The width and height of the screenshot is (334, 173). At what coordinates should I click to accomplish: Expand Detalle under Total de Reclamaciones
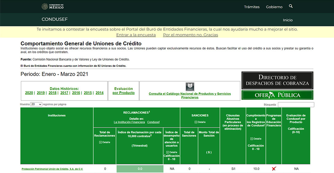(105, 142)
